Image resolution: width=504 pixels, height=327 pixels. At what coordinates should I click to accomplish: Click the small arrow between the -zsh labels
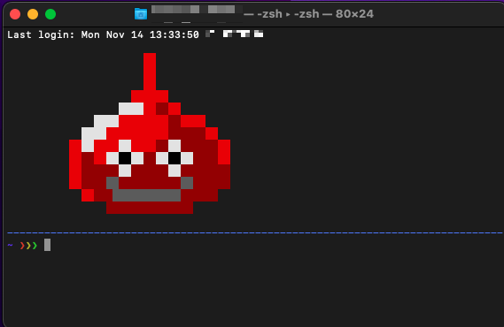click(x=288, y=14)
